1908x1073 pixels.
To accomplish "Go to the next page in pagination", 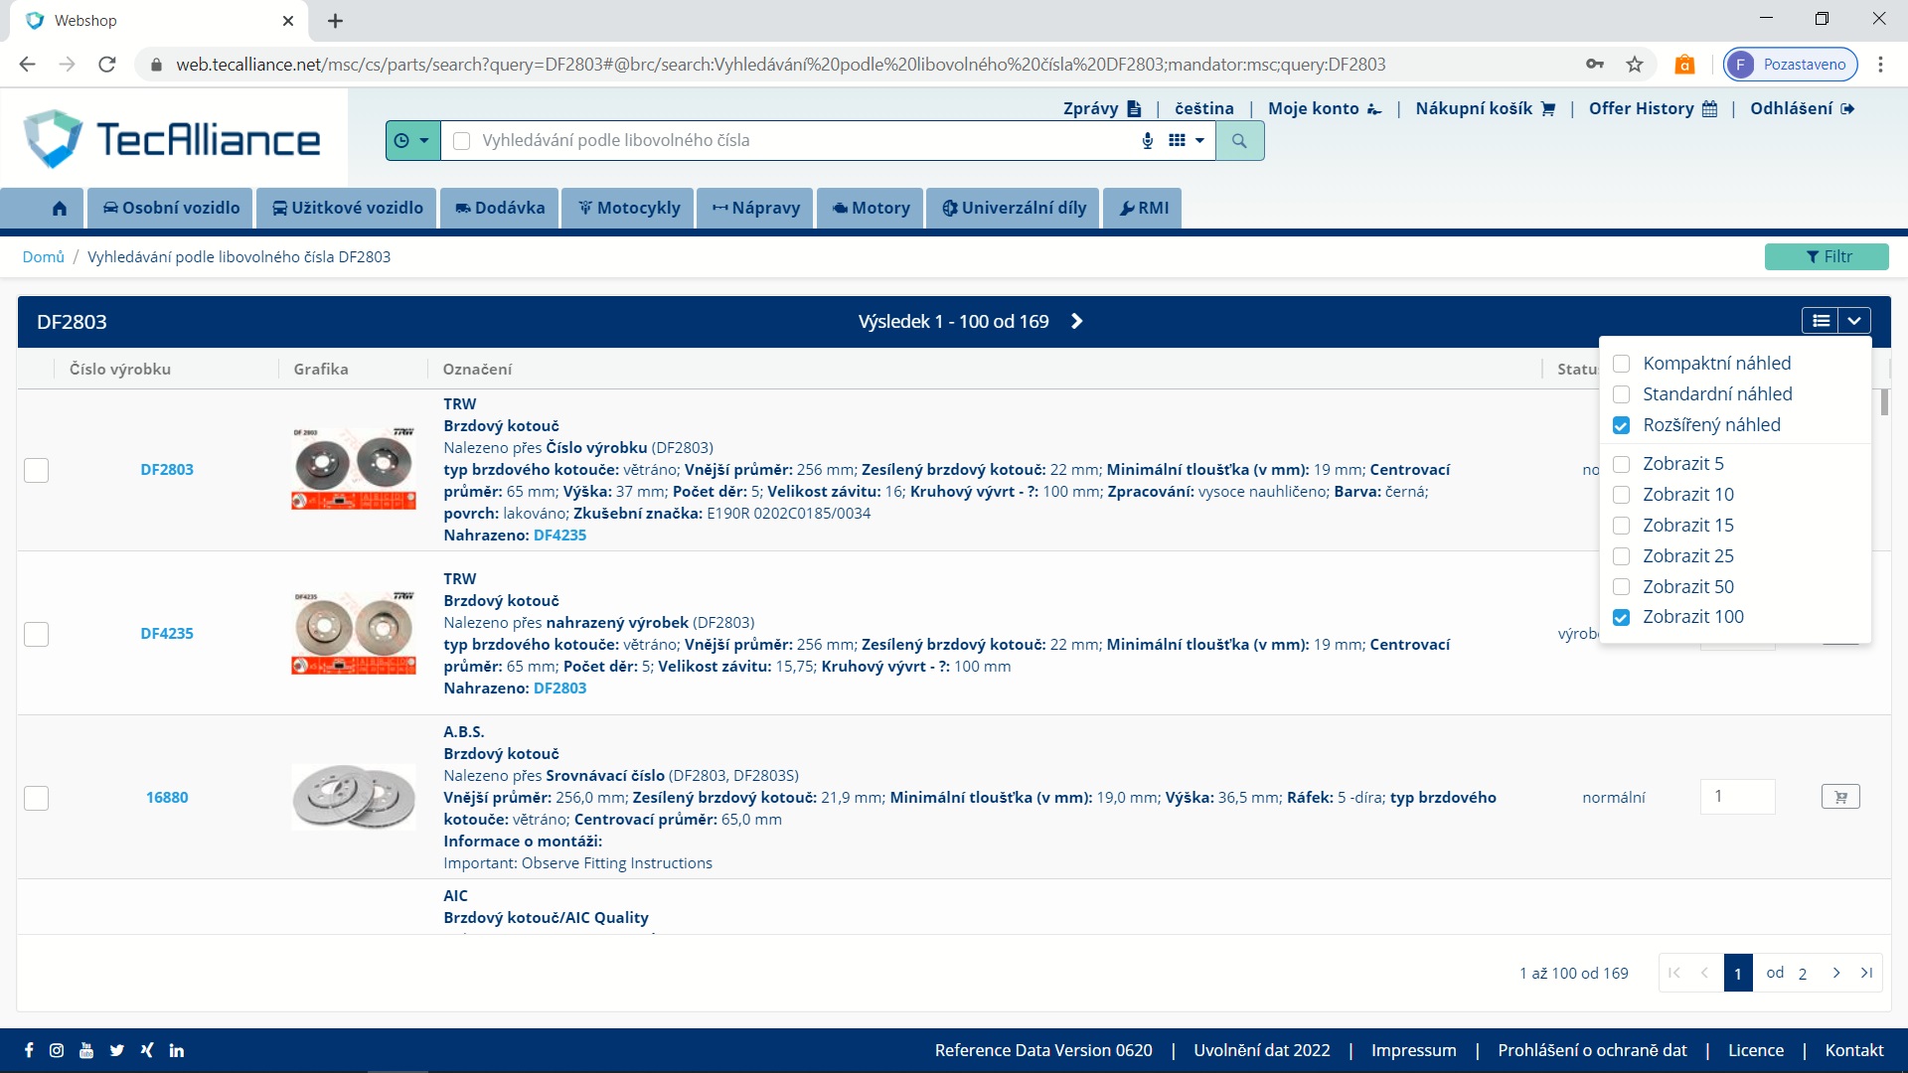I will coord(1836,973).
